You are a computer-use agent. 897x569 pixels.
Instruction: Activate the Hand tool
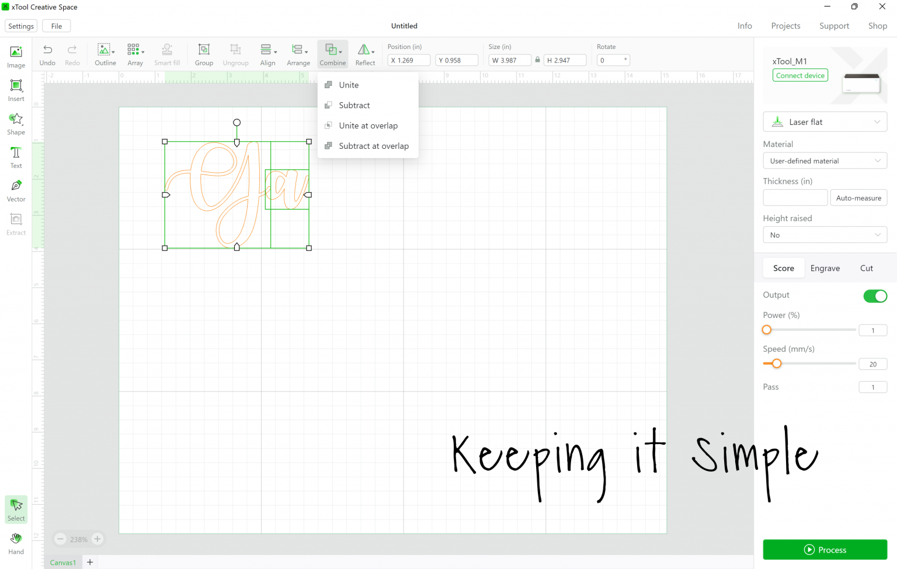16,543
